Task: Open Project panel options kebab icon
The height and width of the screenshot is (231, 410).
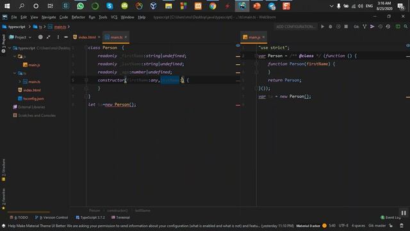Action: point(58,37)
